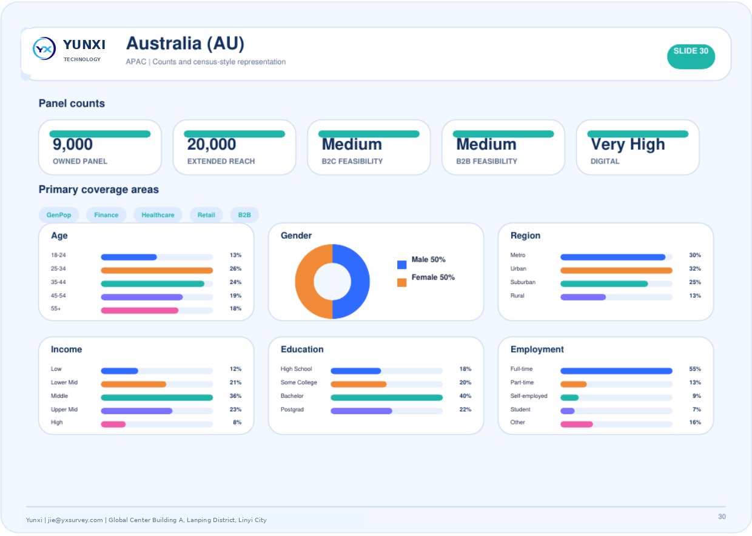Click the Low income label
752x536 pixels.
(x=56, y=369)
